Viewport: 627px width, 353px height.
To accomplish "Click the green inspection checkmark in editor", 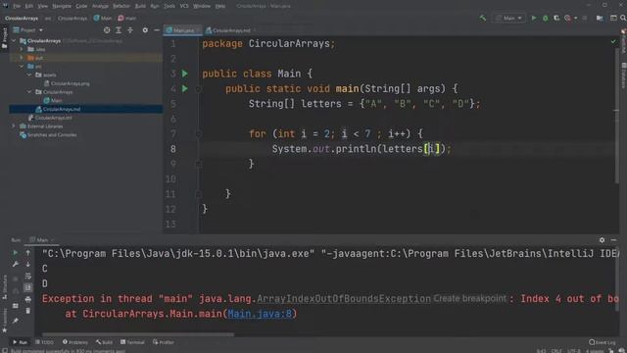I will click(x=613, y=41).
